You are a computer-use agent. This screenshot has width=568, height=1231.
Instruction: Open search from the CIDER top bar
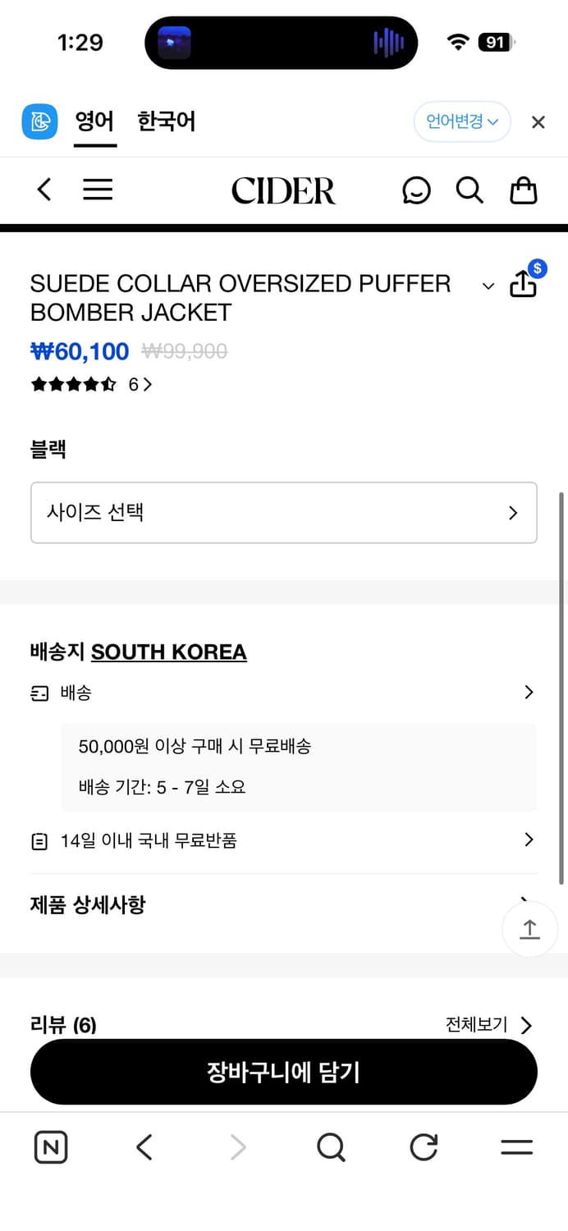[x=470, y=190]
